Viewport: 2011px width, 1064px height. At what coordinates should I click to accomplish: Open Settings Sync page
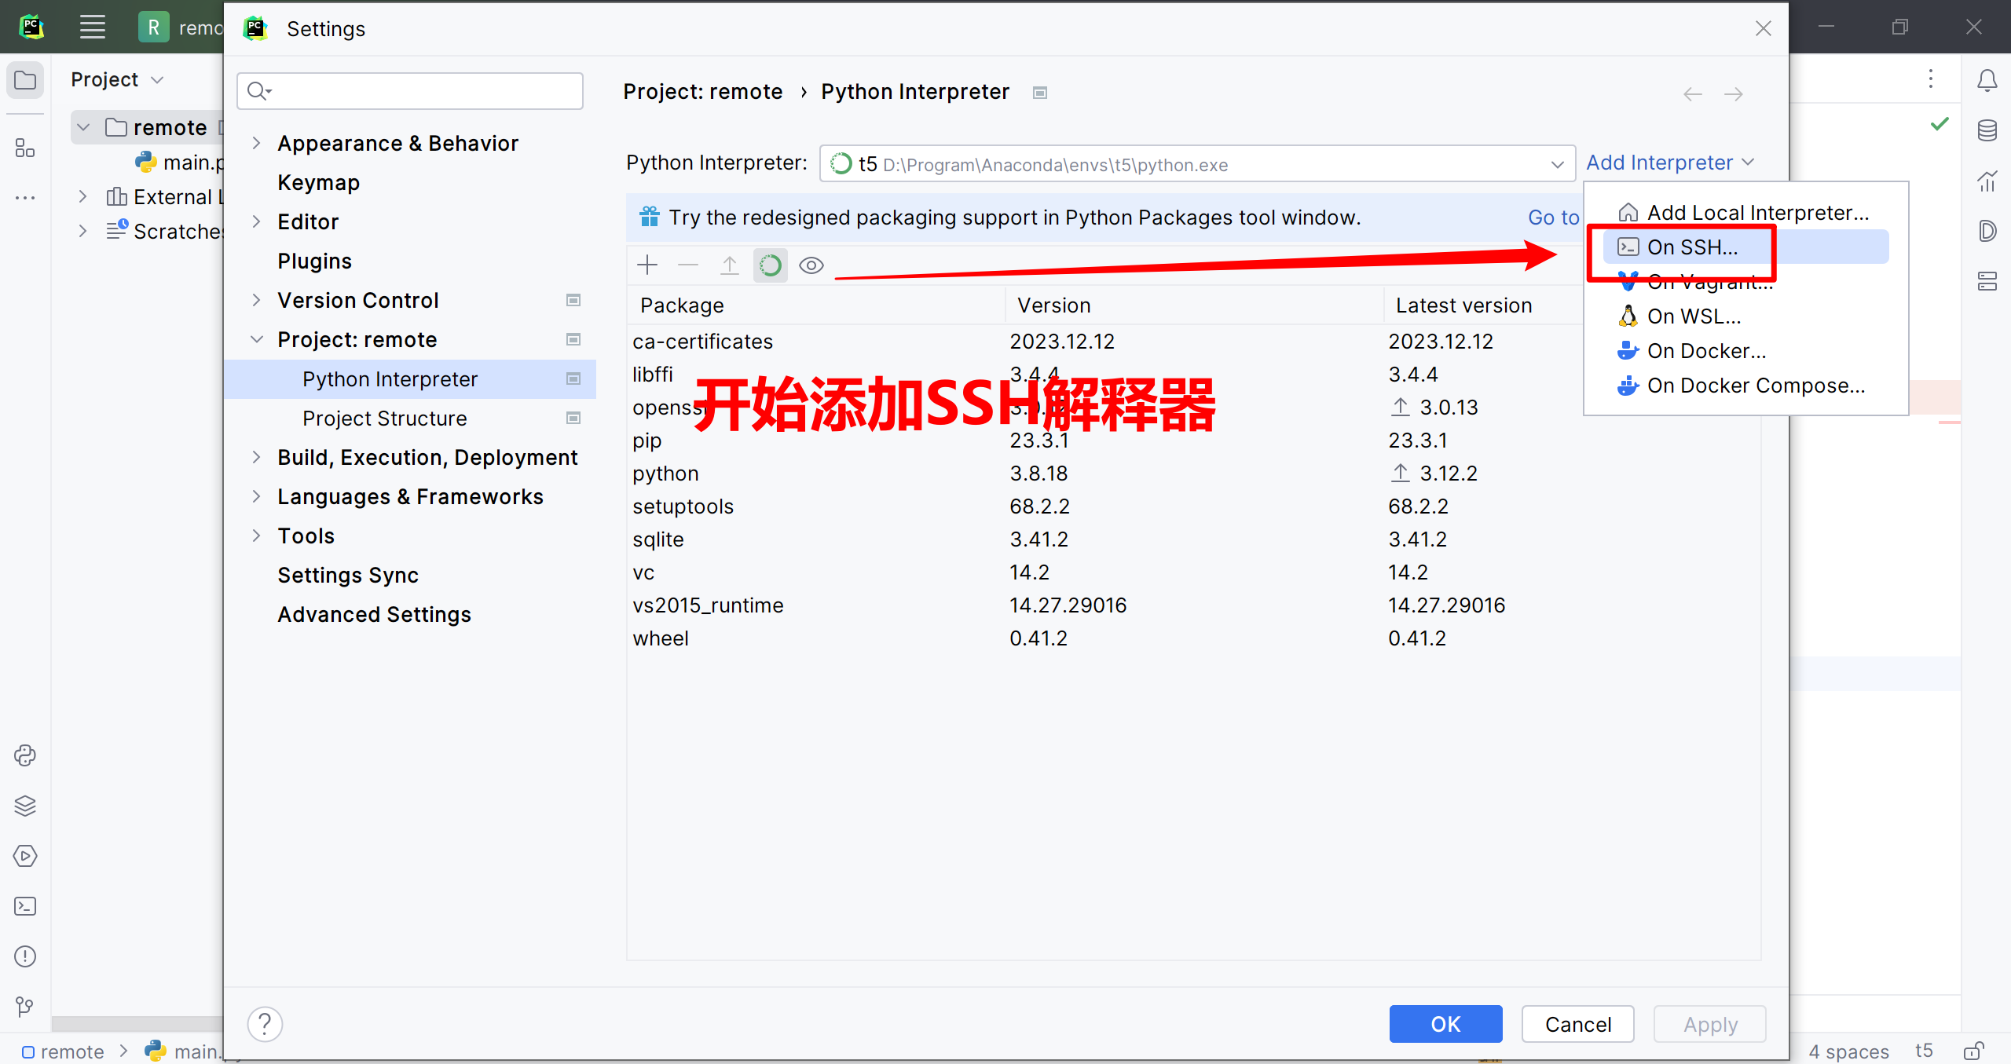348,575
